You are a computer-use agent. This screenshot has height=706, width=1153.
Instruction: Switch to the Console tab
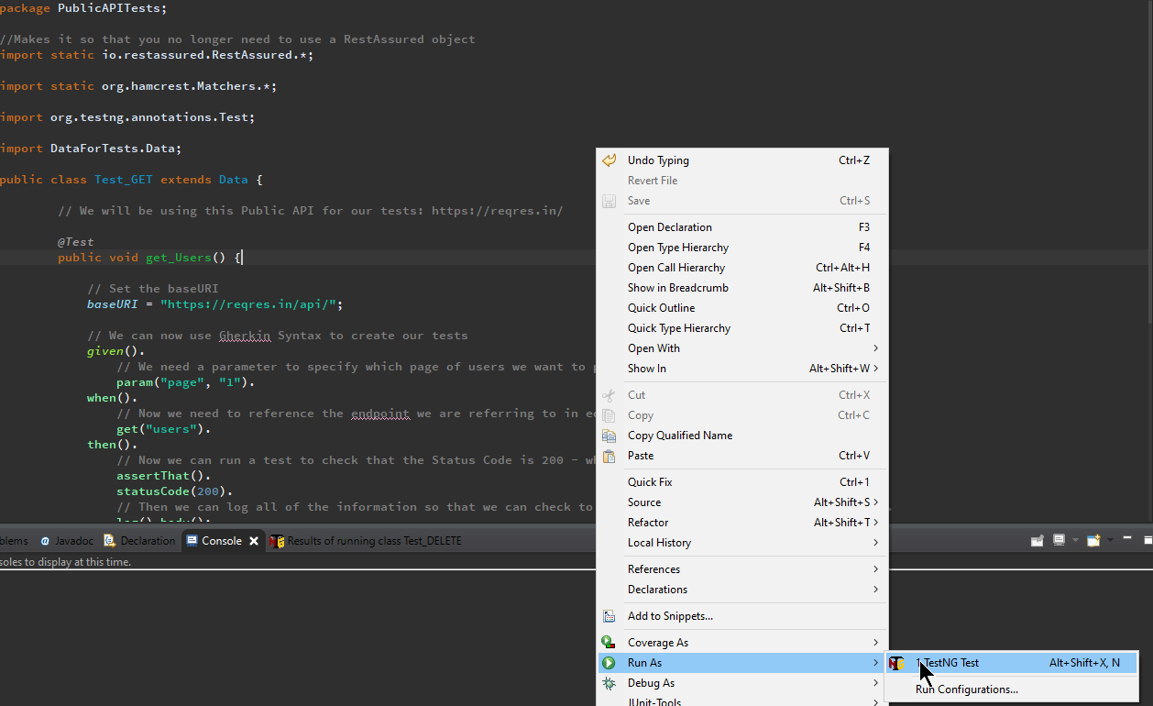tap(222, 541)
